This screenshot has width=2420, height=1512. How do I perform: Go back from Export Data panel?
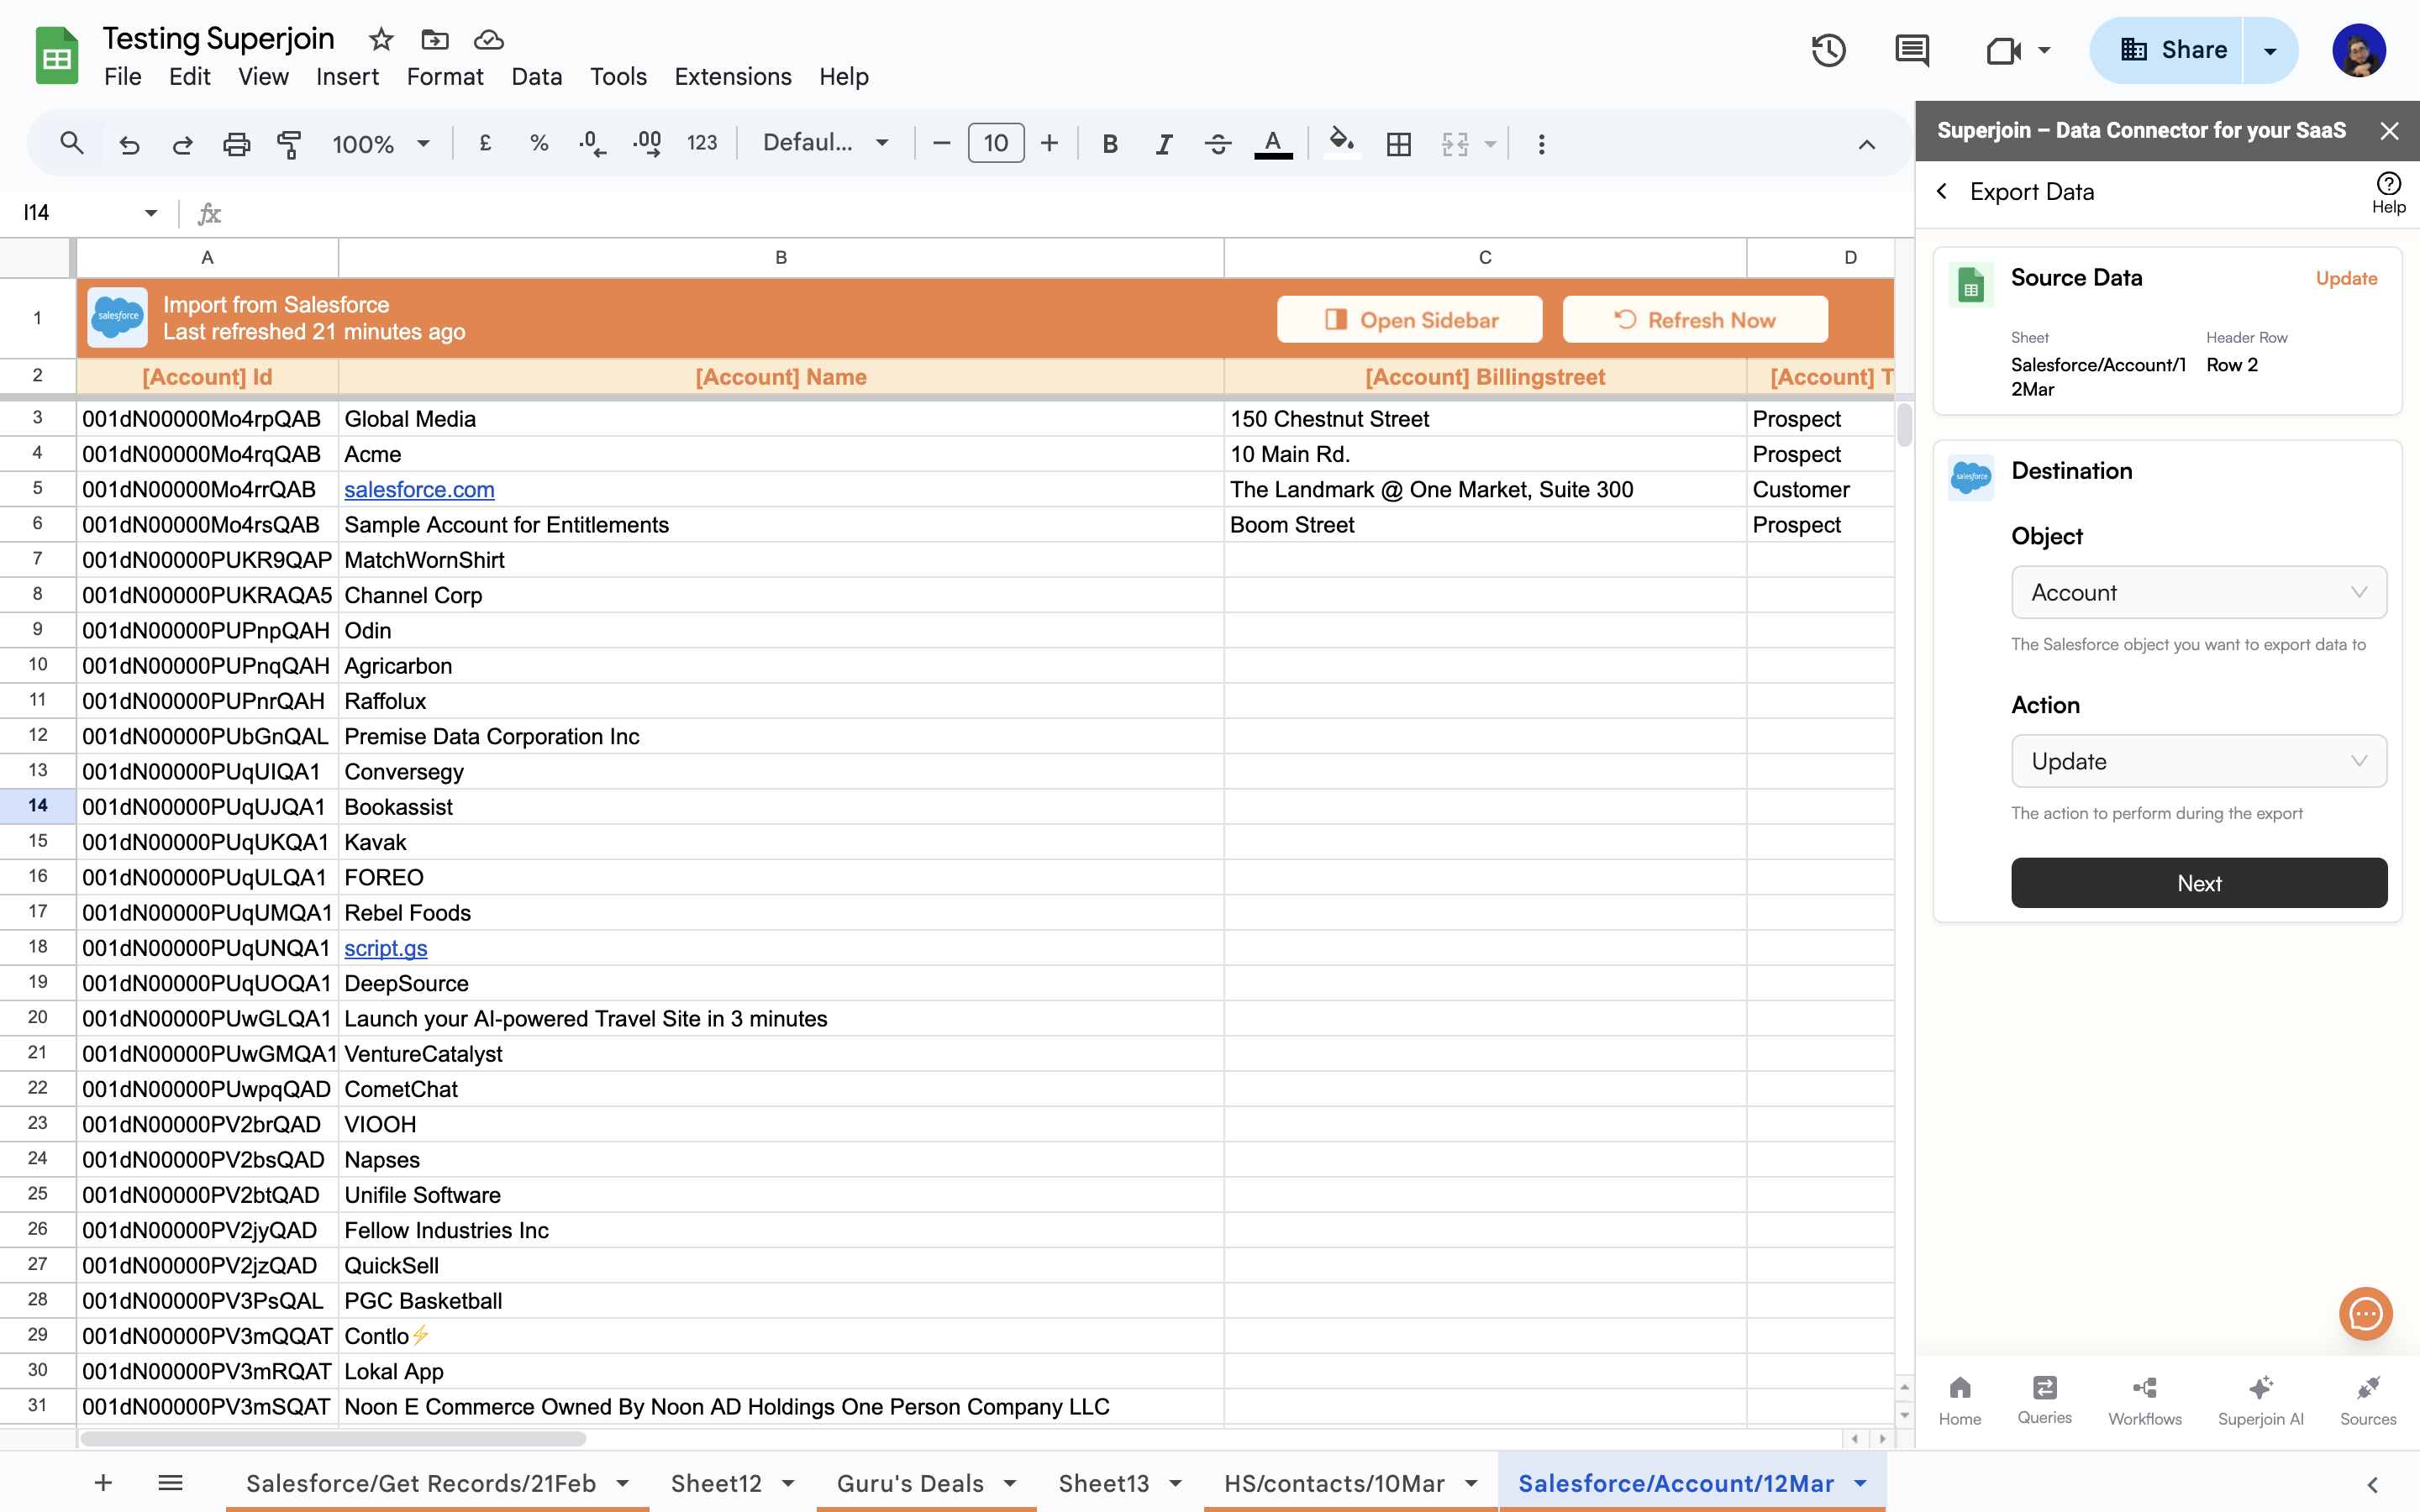coord(1942,191)
